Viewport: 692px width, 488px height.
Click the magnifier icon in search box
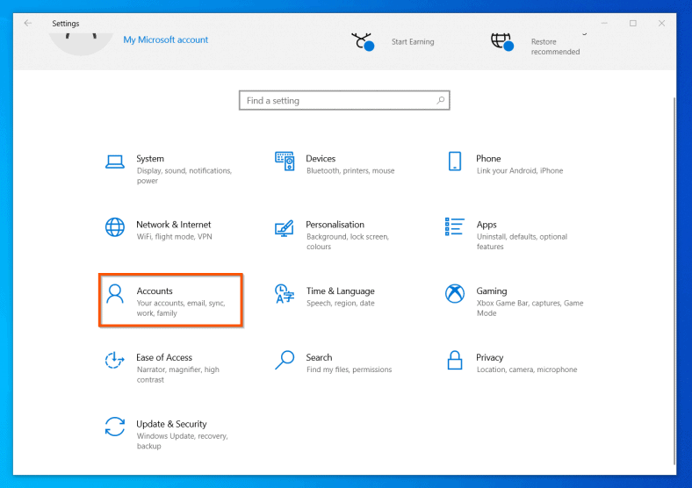[x=441, y=100]
